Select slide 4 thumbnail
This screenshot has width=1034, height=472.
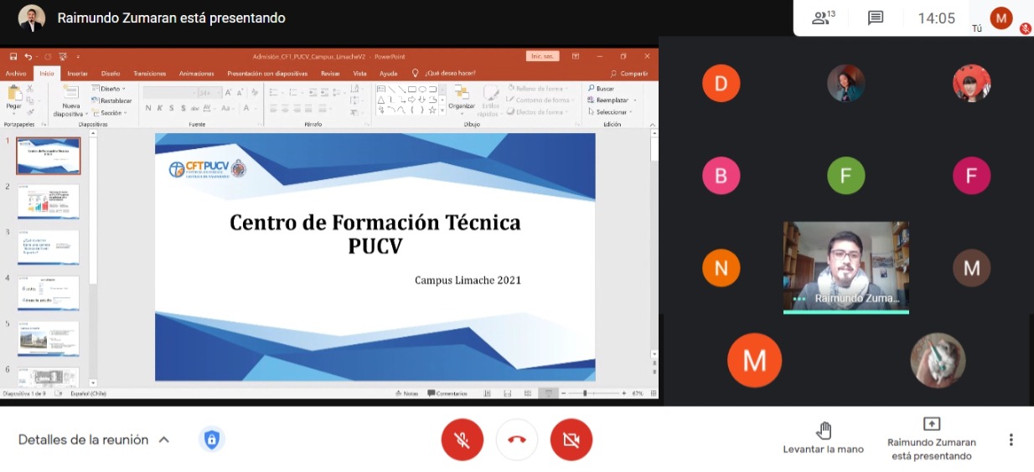point(49,294)
